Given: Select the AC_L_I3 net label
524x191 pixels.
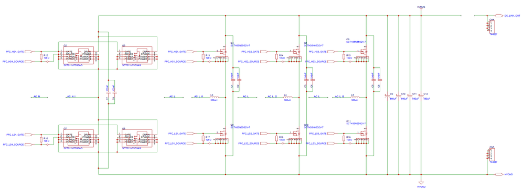Looking at the screenshot, I should (340, 96).
